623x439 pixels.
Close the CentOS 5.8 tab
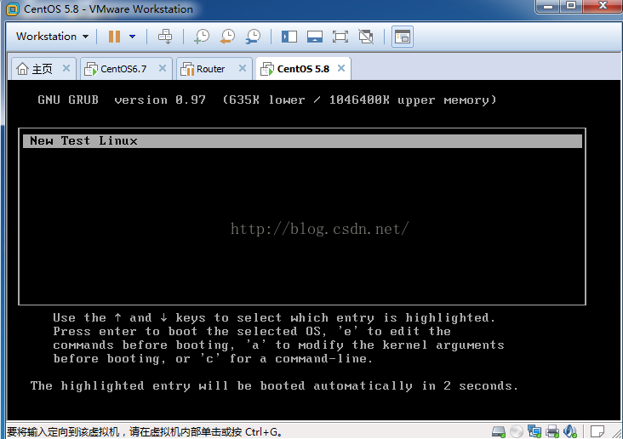[x=341, y=68]
